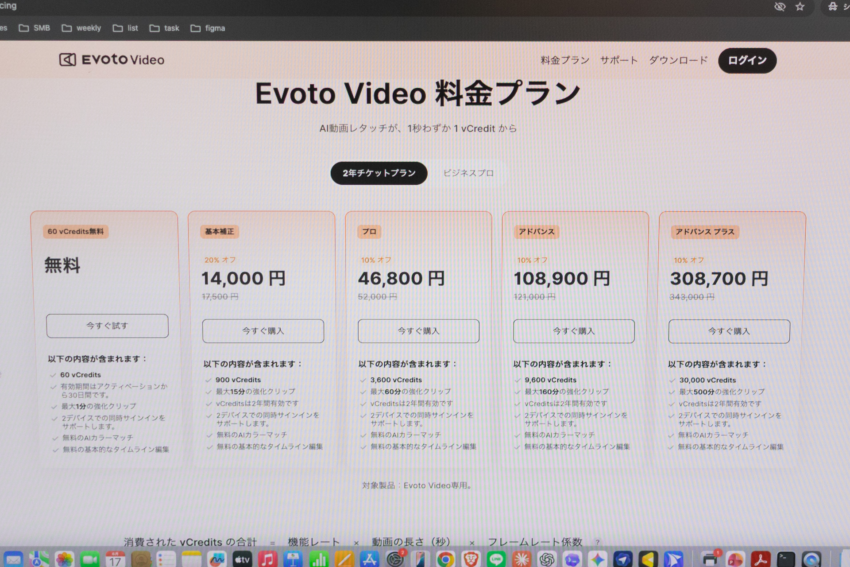Open App Store from the Dock
Screen dimensions: 850x567
point(369,559)
